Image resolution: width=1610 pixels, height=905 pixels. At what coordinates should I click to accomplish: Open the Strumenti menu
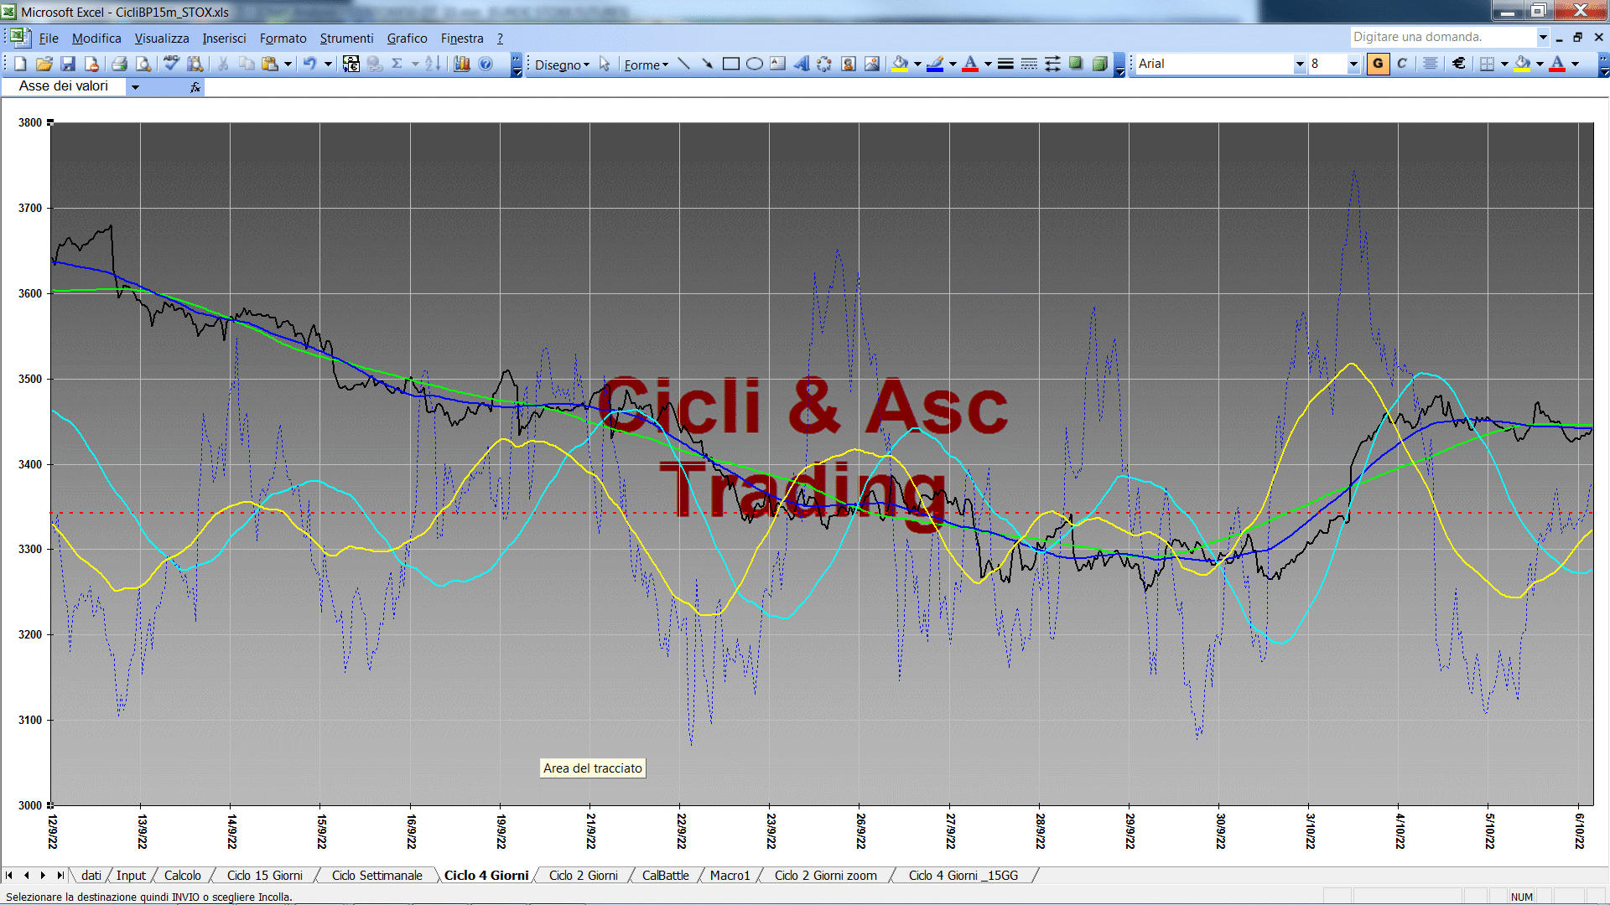point(346,39)
